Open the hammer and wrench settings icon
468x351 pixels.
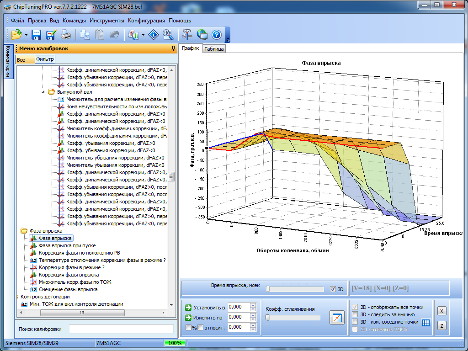(x=187, y=35)
